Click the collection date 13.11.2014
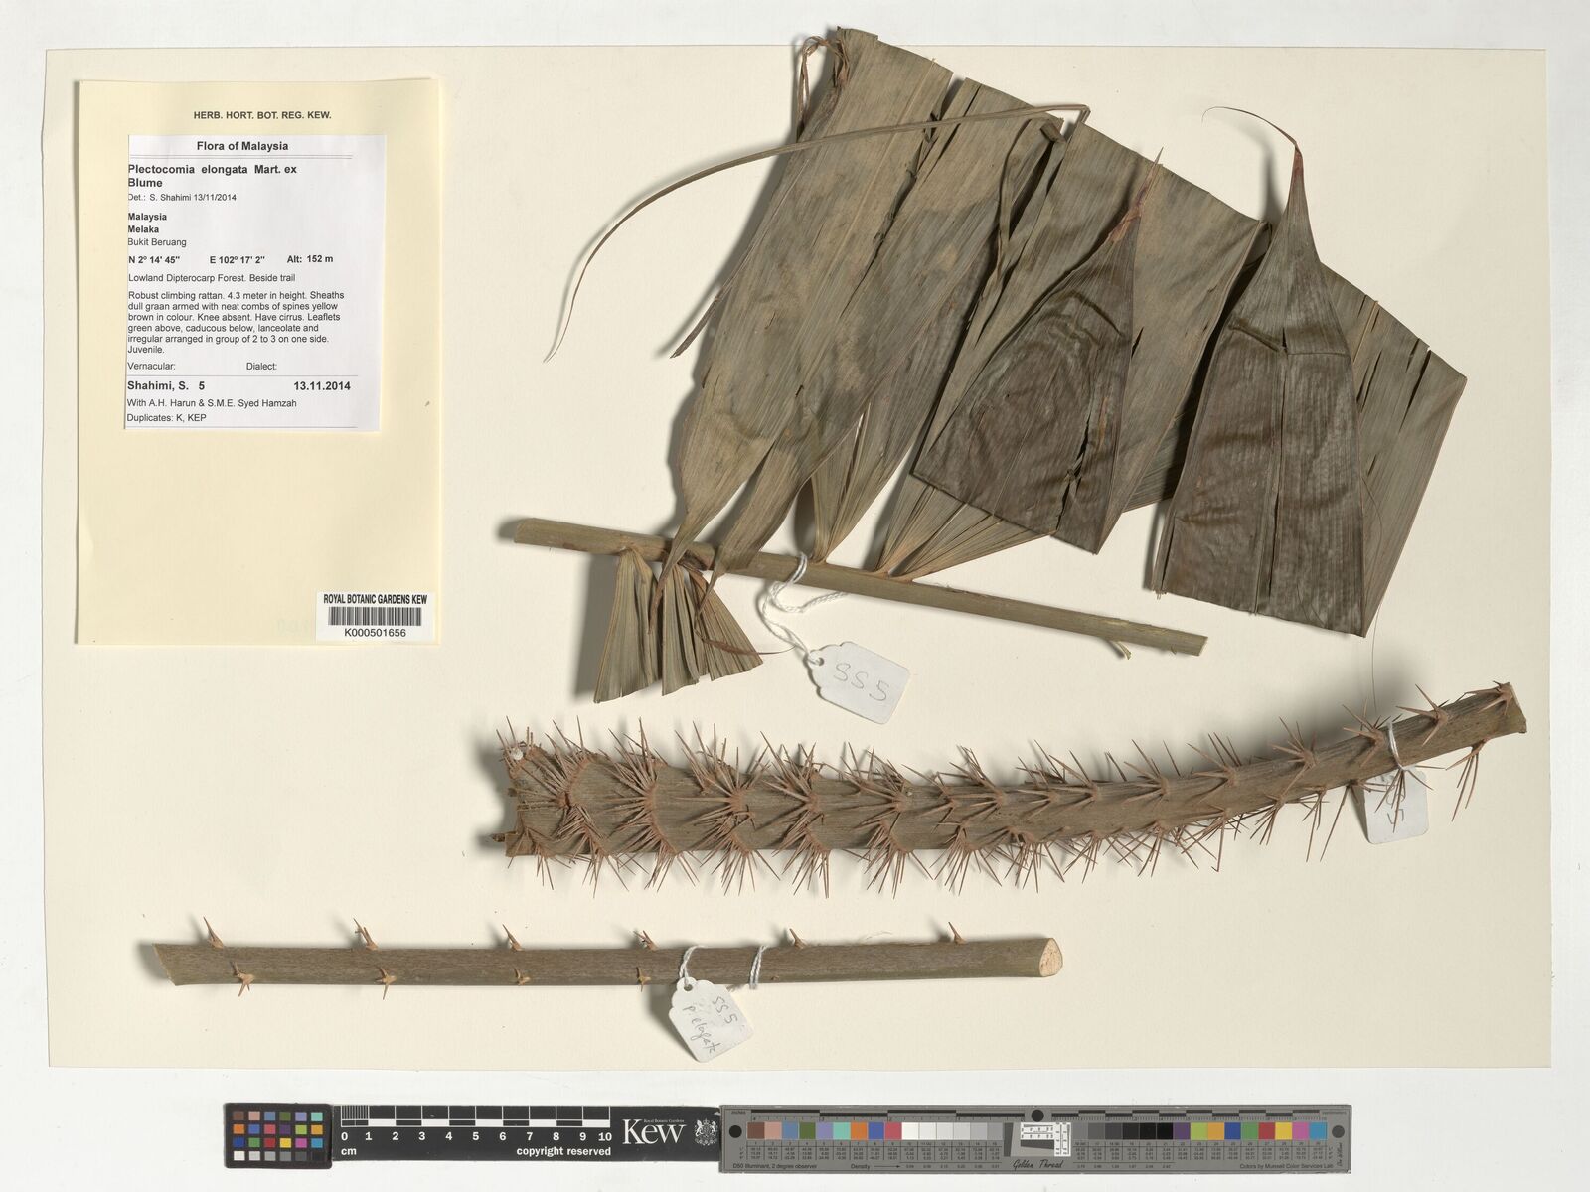The image size is (1590, 1192). 321,385
